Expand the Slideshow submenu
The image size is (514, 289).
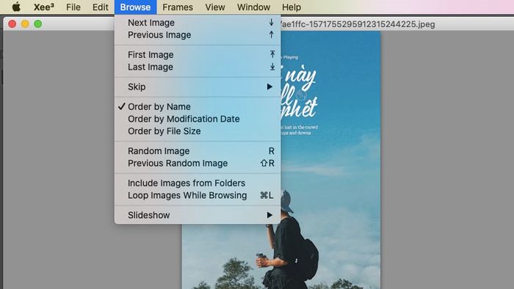pyautogui.click(x=198, y=215)
